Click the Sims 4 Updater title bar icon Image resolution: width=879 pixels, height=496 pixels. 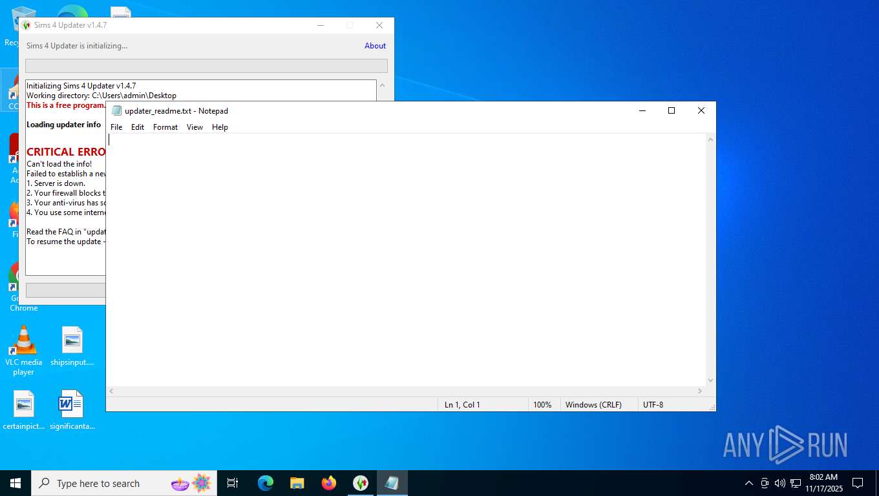coord(26,25)
